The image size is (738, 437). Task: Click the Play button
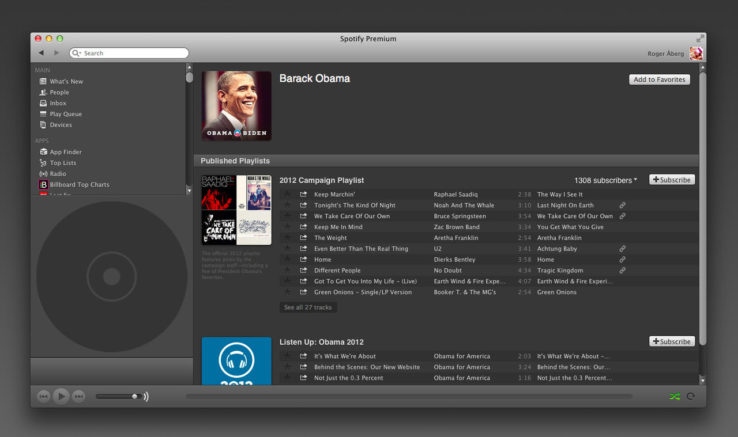coord(61,396)
